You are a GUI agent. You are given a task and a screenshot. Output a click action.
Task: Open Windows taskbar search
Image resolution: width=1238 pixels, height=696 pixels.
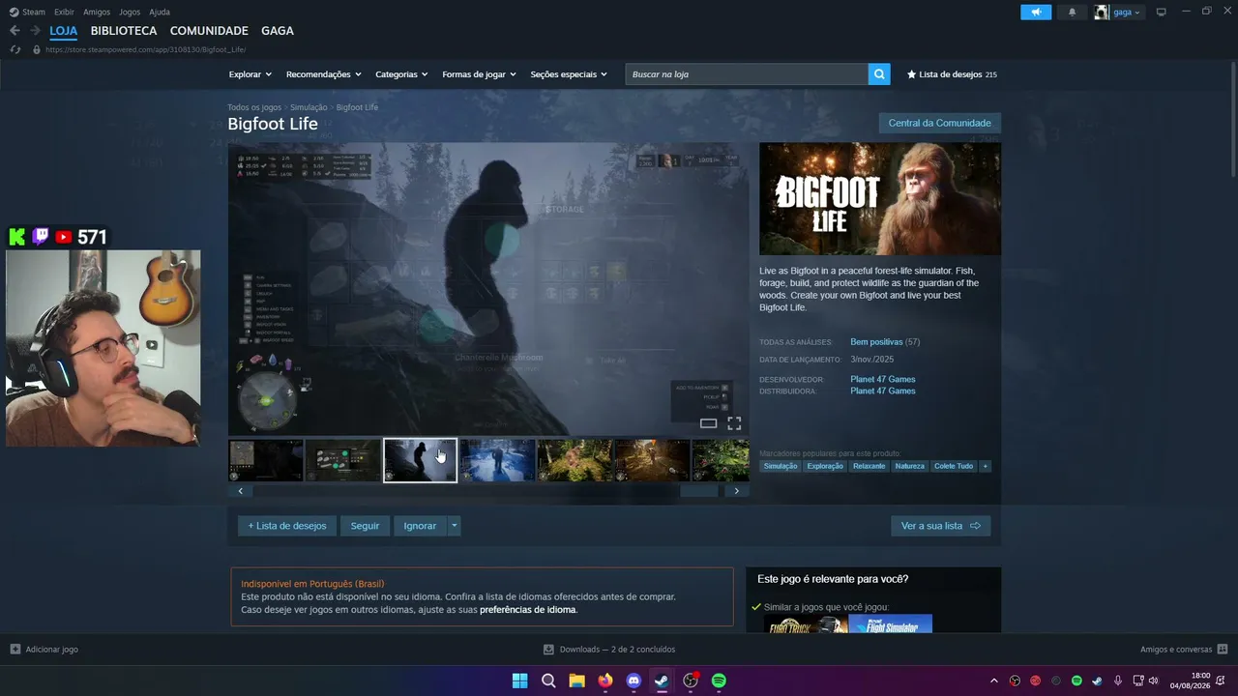(548, 681)
